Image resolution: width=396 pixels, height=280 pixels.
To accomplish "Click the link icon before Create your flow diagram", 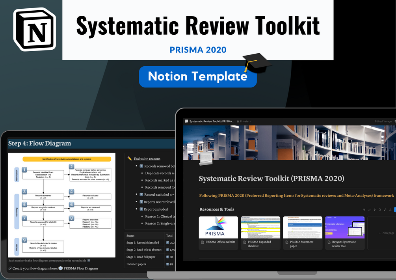I will 10,269.
